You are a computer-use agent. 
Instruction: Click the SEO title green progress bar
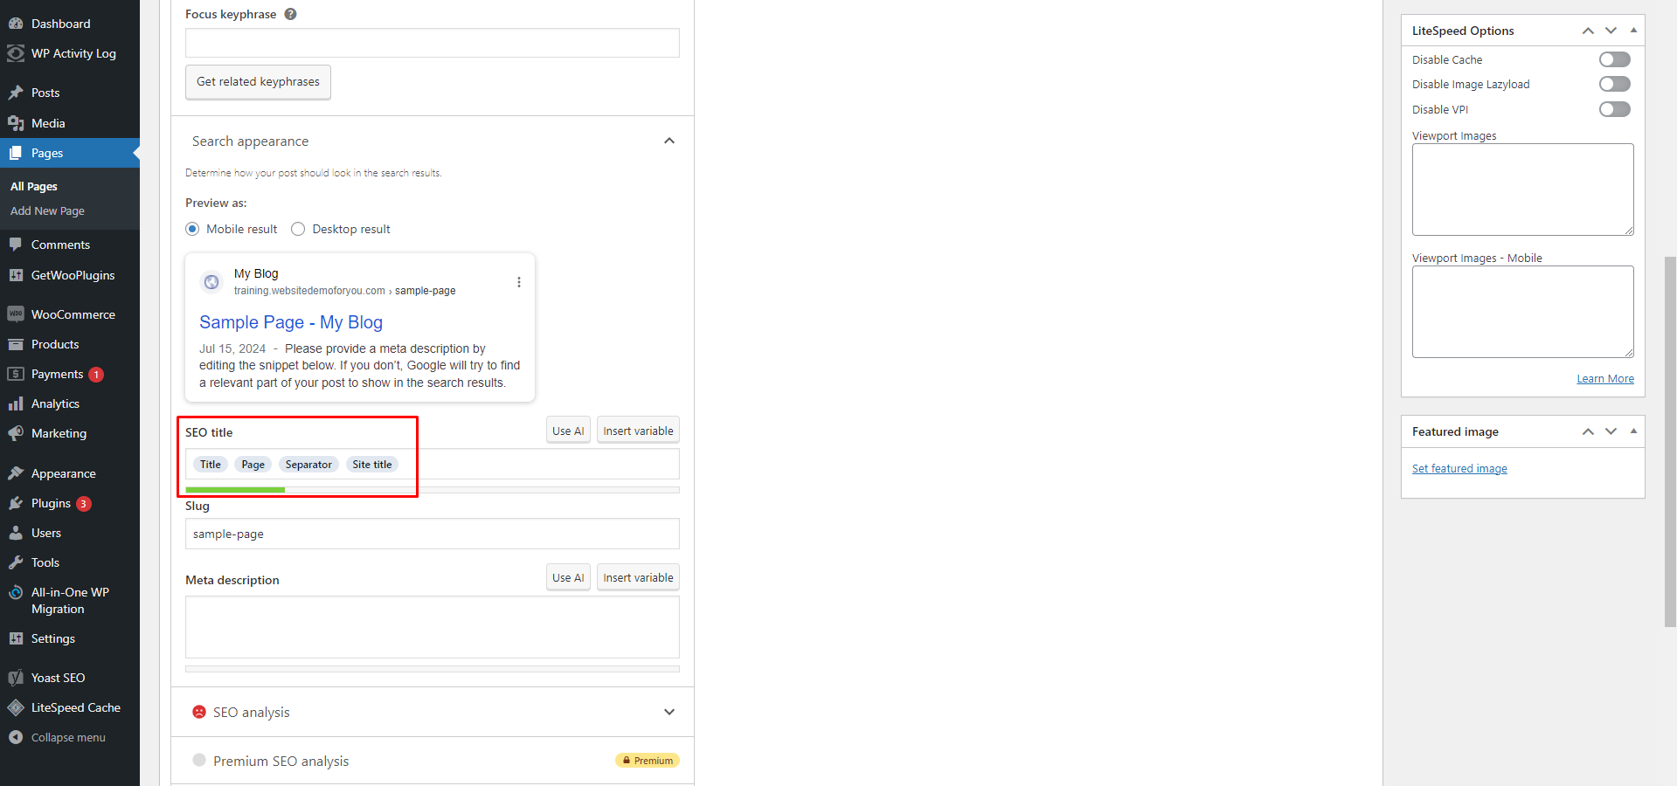pos(236,490)
